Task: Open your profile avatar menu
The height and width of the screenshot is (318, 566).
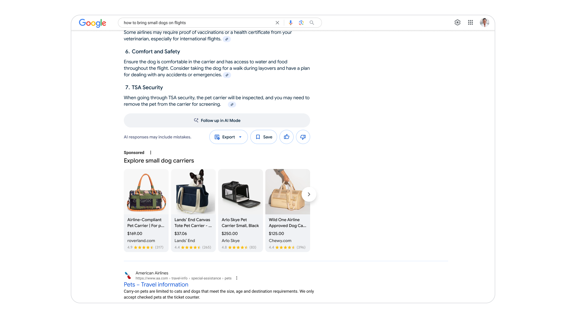Action: click(x=484, y=23)
